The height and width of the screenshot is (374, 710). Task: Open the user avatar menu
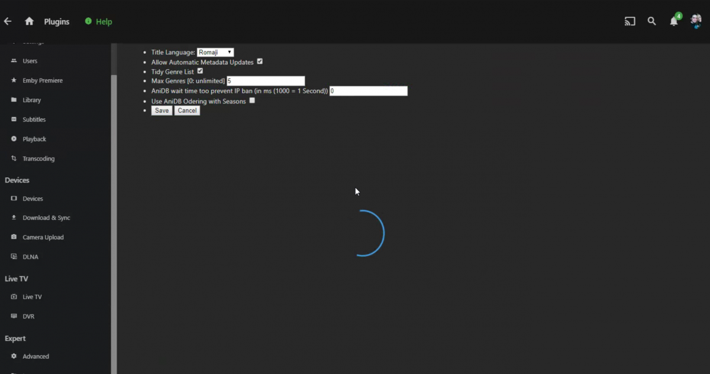tap(696, 21)
